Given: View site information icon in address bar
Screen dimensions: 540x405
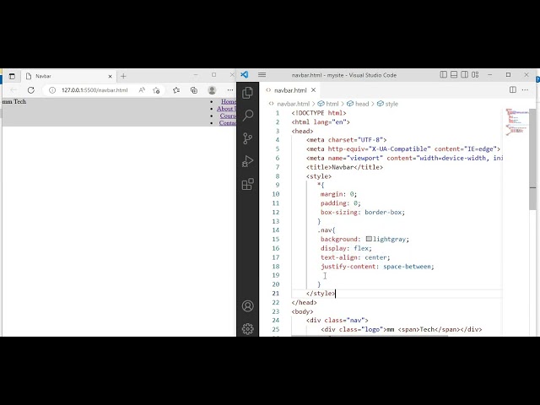Looking at the screenshot, I should (52, 90).
